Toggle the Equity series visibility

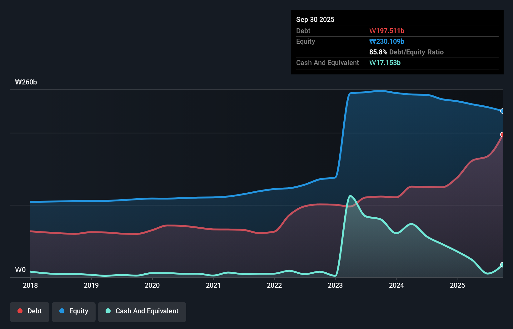(x=73, y=311)
